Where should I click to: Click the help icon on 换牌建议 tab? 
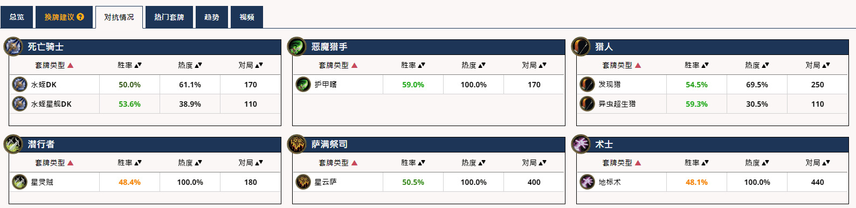pyautogui.click(x=80, y=17)
